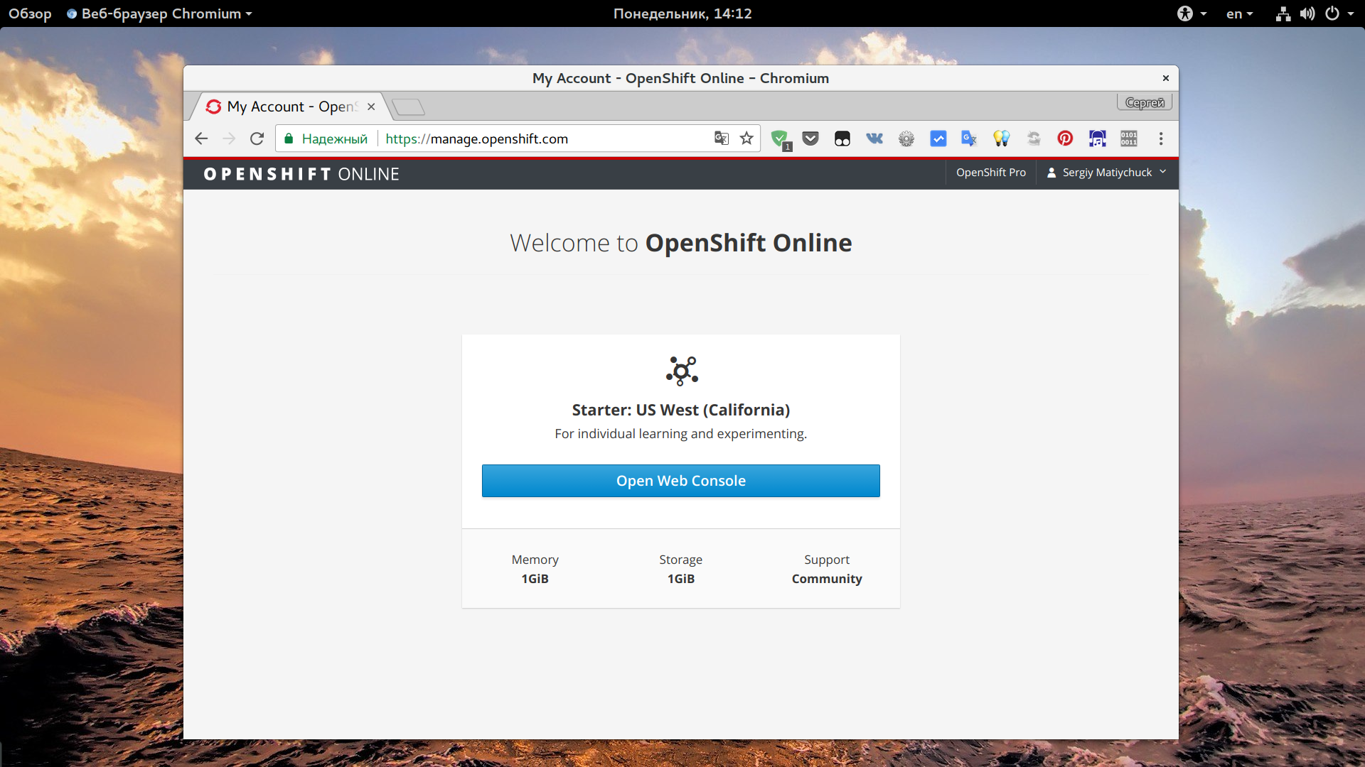Click the headphones music extension icon
Screen dimensions: 1365x767
pos(1097,138)
